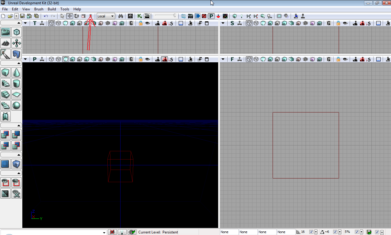Click the Sphere brush builder
This screenshot has width=391, height=235.
pyautogui.click(x=17, y=105)
